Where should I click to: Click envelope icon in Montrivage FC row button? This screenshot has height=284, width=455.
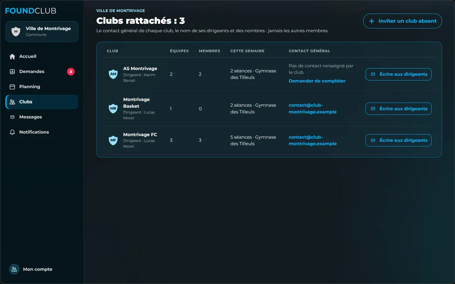point(373,140)
